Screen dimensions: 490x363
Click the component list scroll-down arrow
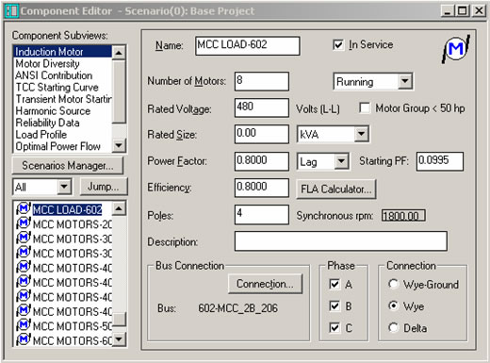119,339
